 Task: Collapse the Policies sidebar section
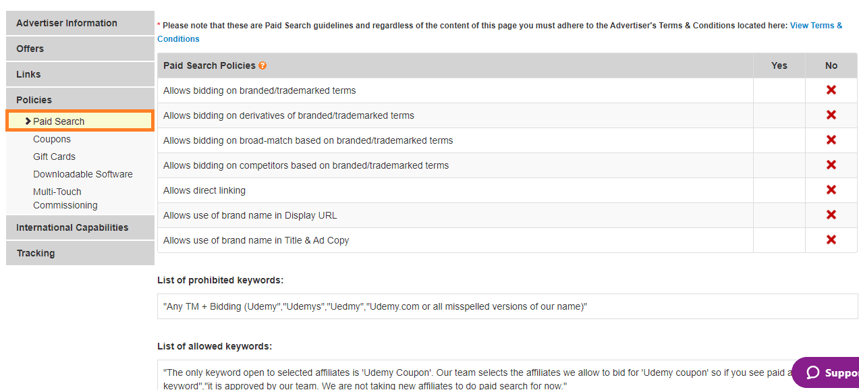point(80,100)
